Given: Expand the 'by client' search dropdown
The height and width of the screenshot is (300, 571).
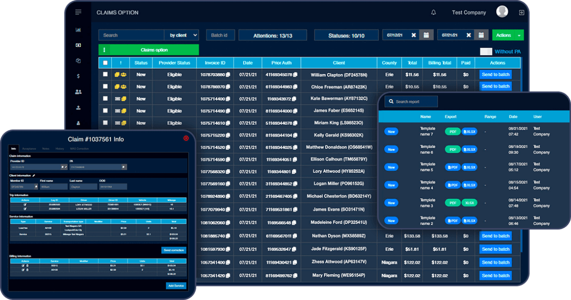Looking at the screenshot, I should coord(182,35).
